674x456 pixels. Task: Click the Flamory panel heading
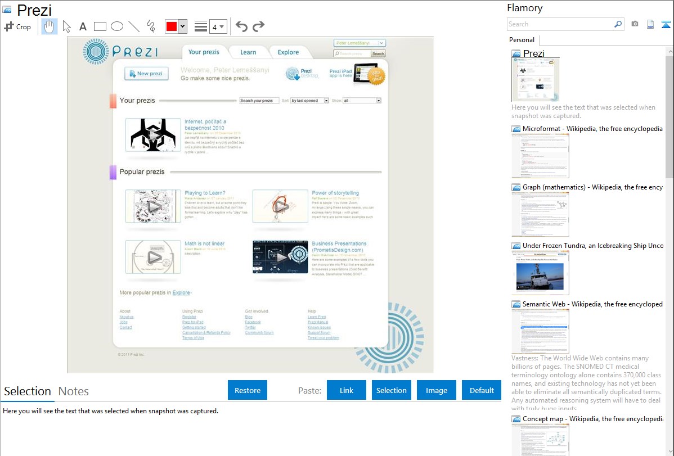coord(524,8)
